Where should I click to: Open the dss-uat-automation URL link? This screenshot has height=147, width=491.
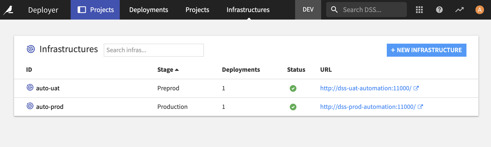click(366, 88)
